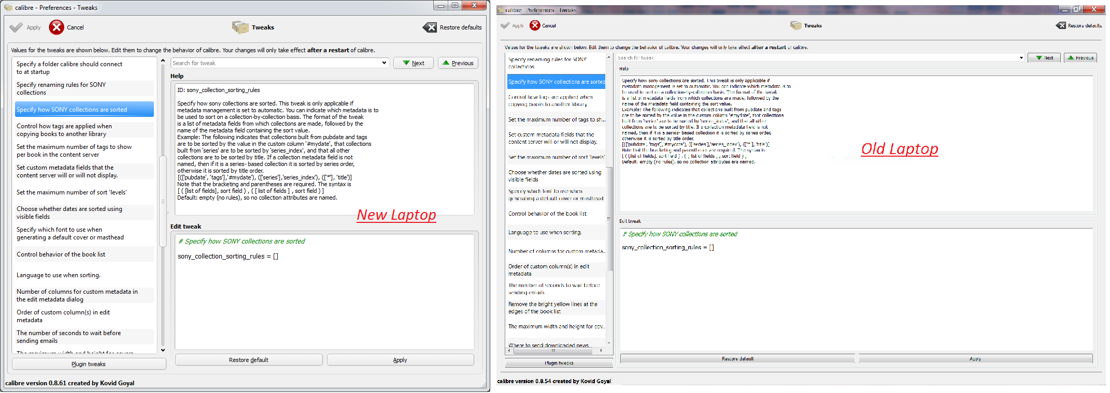Select 'Set the maximum number of tags' in right list
The image size is (1110, 393).
556,119
